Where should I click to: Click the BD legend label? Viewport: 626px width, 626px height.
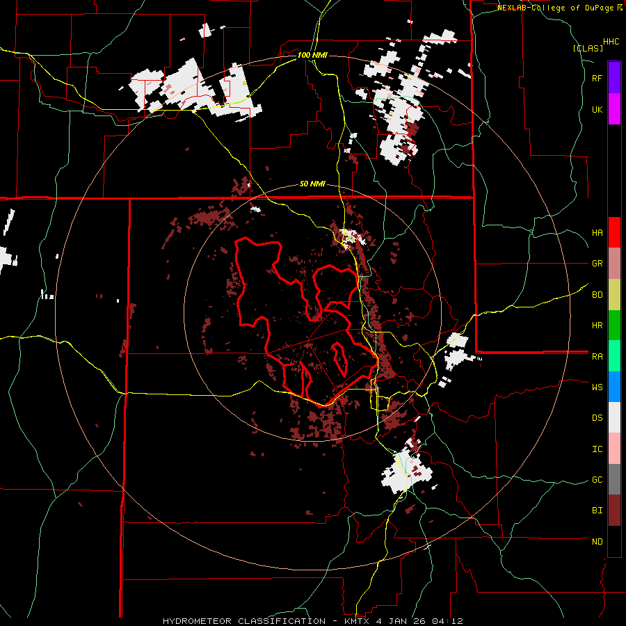point(597,295)
